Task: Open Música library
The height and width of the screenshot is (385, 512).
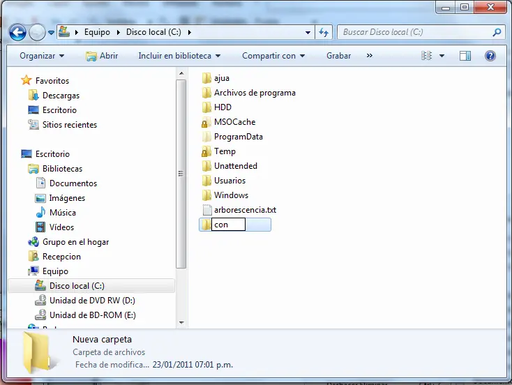Action: [62, 213]
